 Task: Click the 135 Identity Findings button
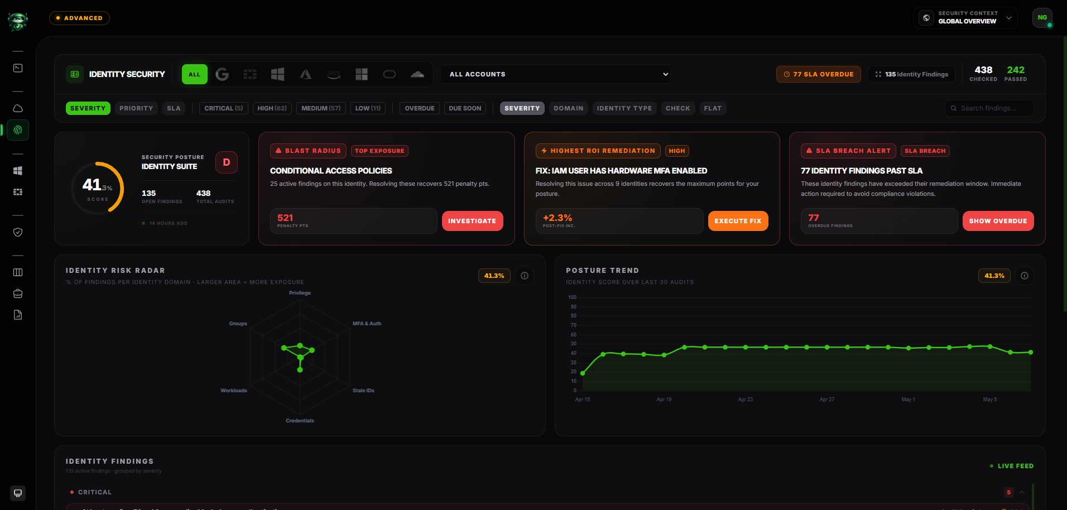tap(911, 74)
